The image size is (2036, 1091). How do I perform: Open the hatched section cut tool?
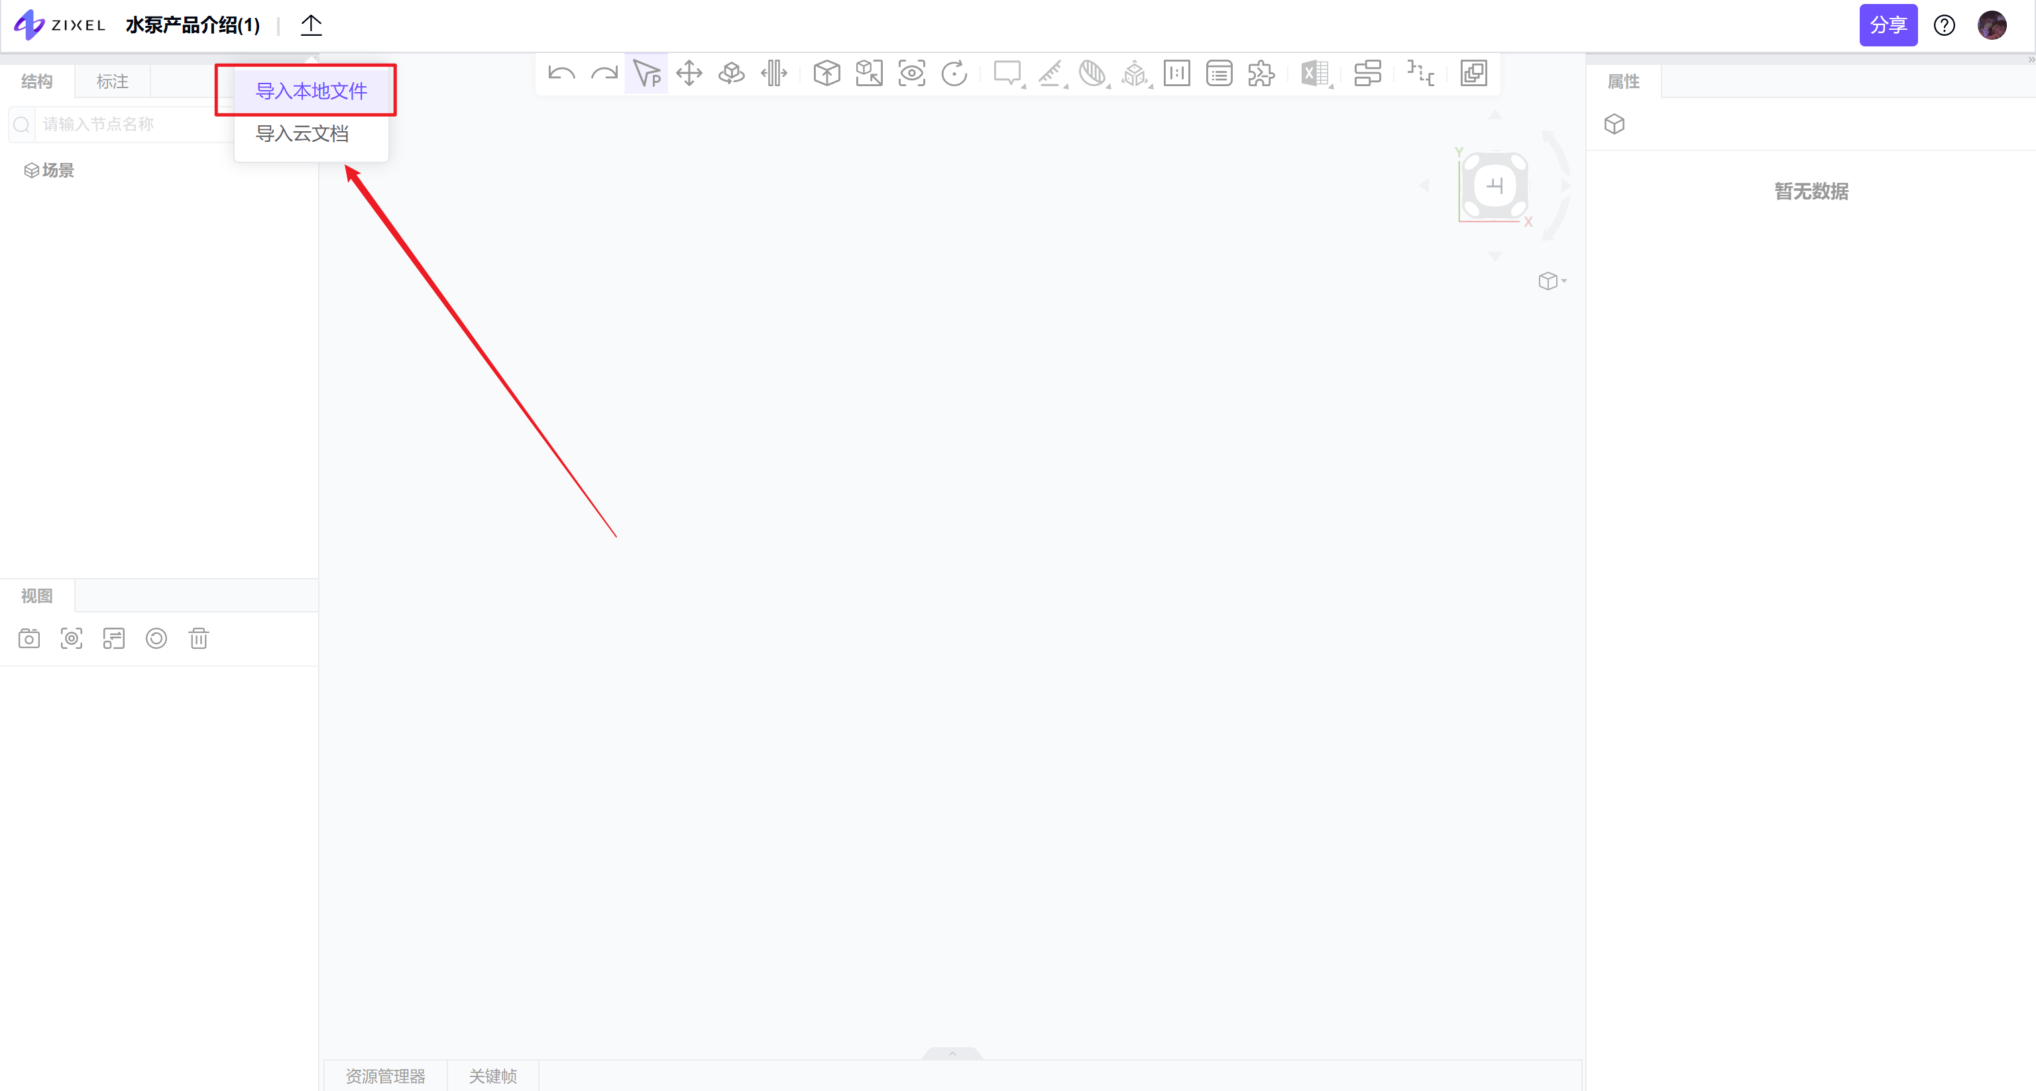pyautogui.click(x=1093, y=74)
